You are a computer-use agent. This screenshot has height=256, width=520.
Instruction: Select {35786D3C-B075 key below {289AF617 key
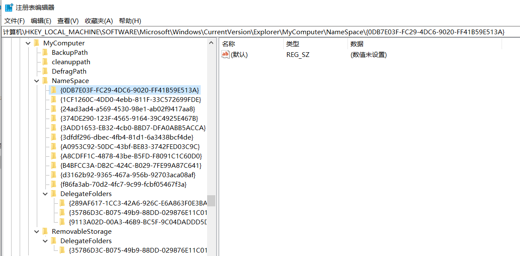point(138,212)
